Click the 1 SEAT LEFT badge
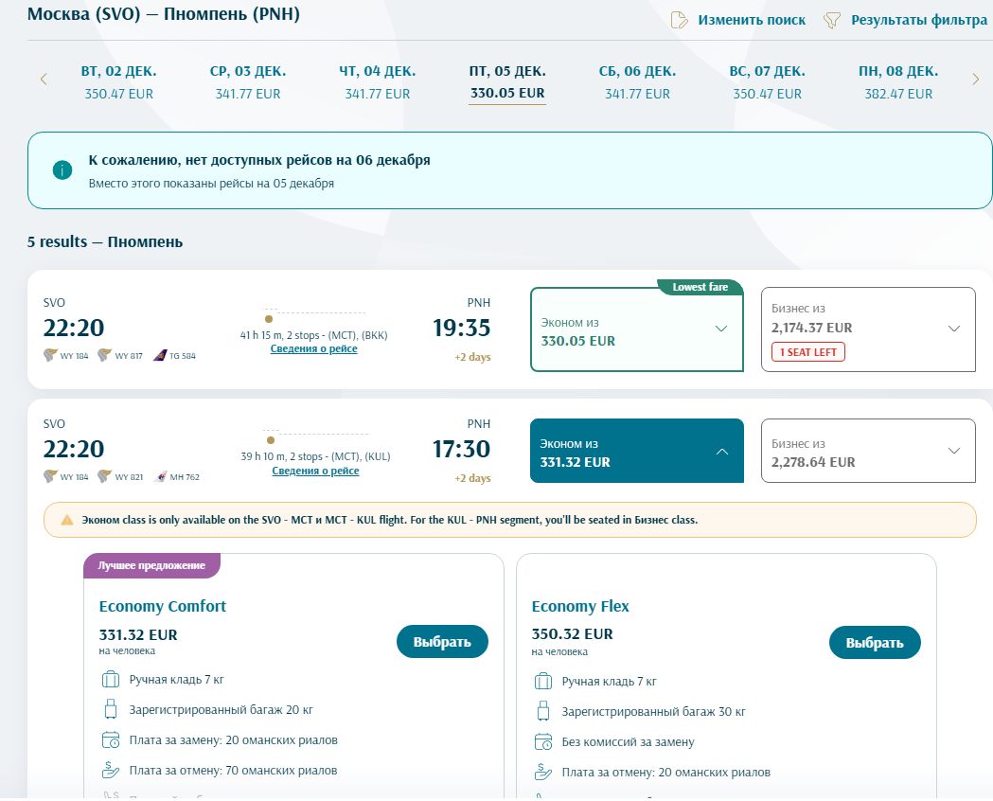 coord(808,352)
